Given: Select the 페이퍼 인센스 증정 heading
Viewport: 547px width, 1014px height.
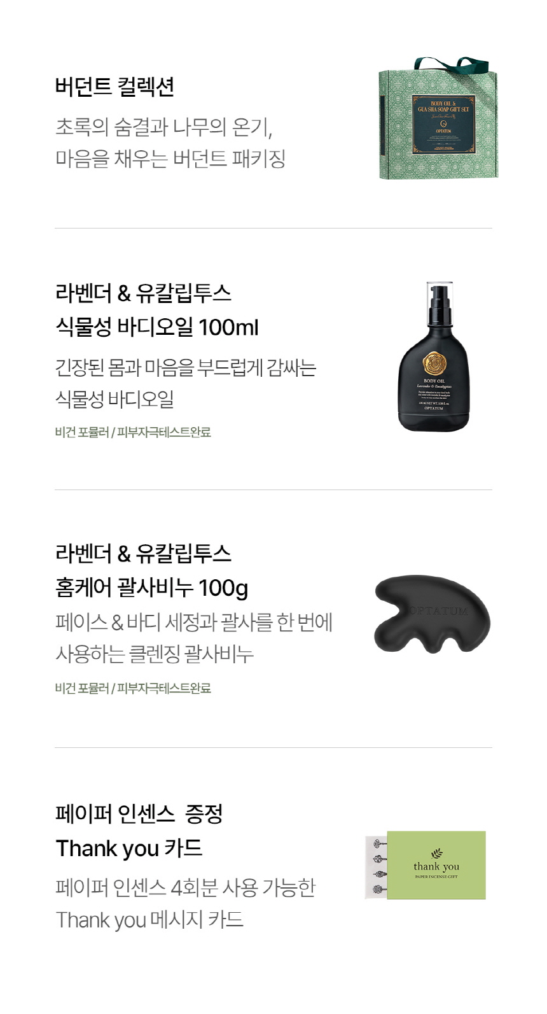Looking at the screenshot, I should point(139,813).
